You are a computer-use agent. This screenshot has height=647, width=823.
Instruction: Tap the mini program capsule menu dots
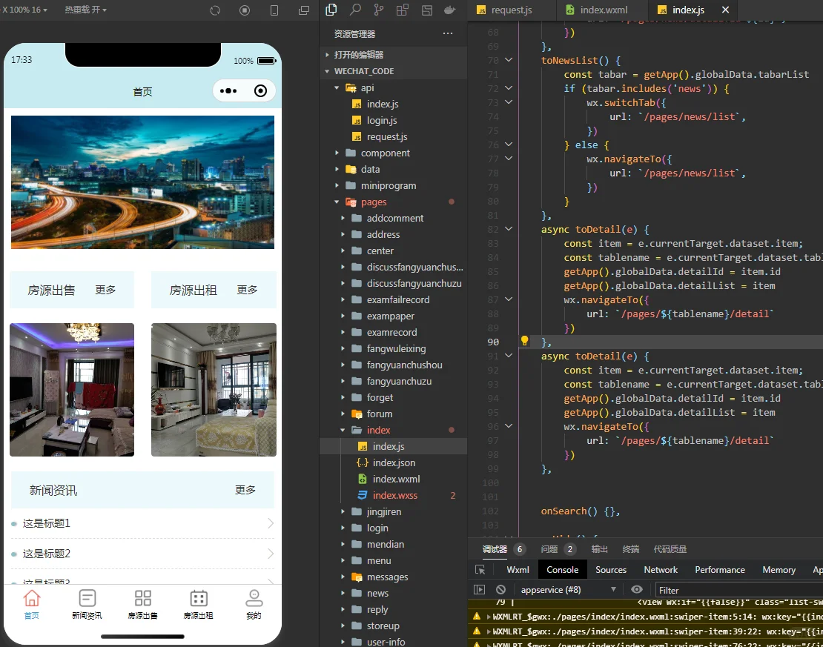(x=228, y=91)
